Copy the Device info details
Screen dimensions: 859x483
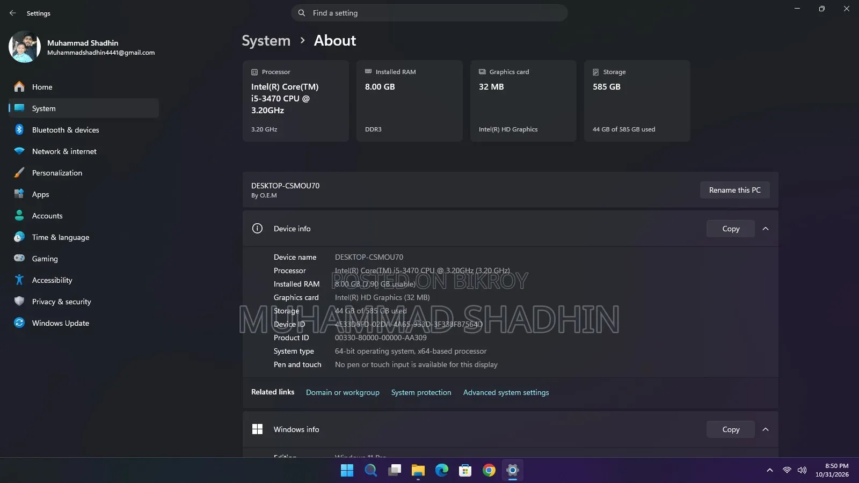click(x=731, y=229)
